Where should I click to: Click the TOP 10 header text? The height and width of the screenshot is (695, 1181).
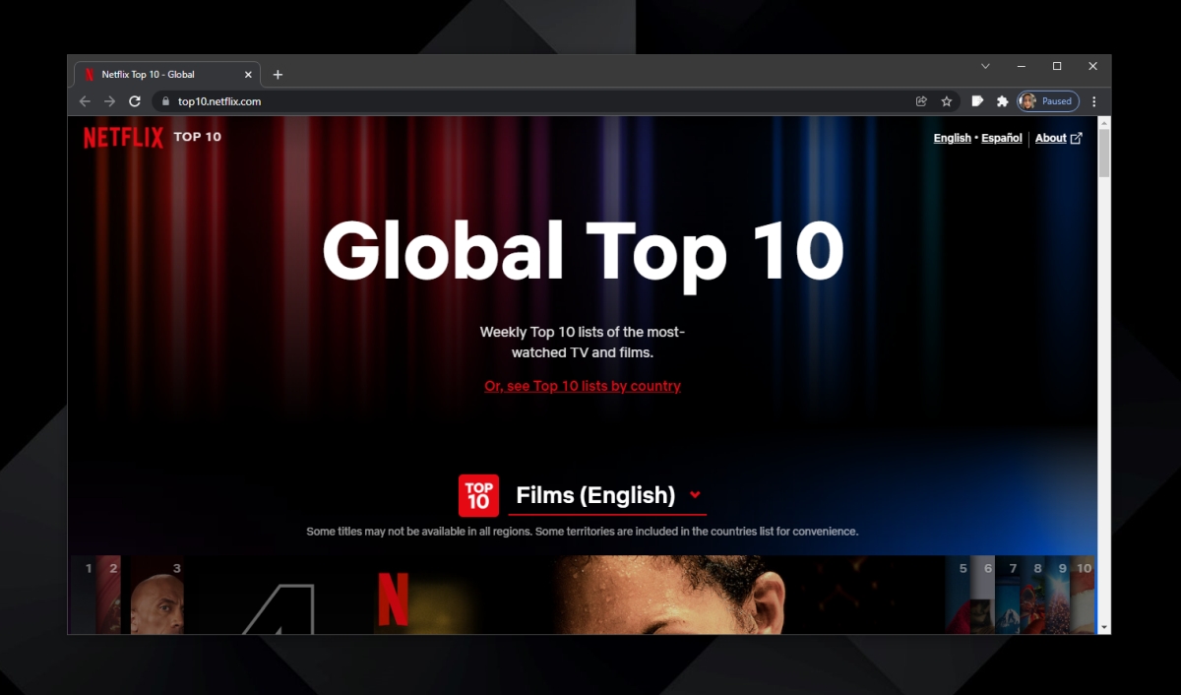[198, 137]
